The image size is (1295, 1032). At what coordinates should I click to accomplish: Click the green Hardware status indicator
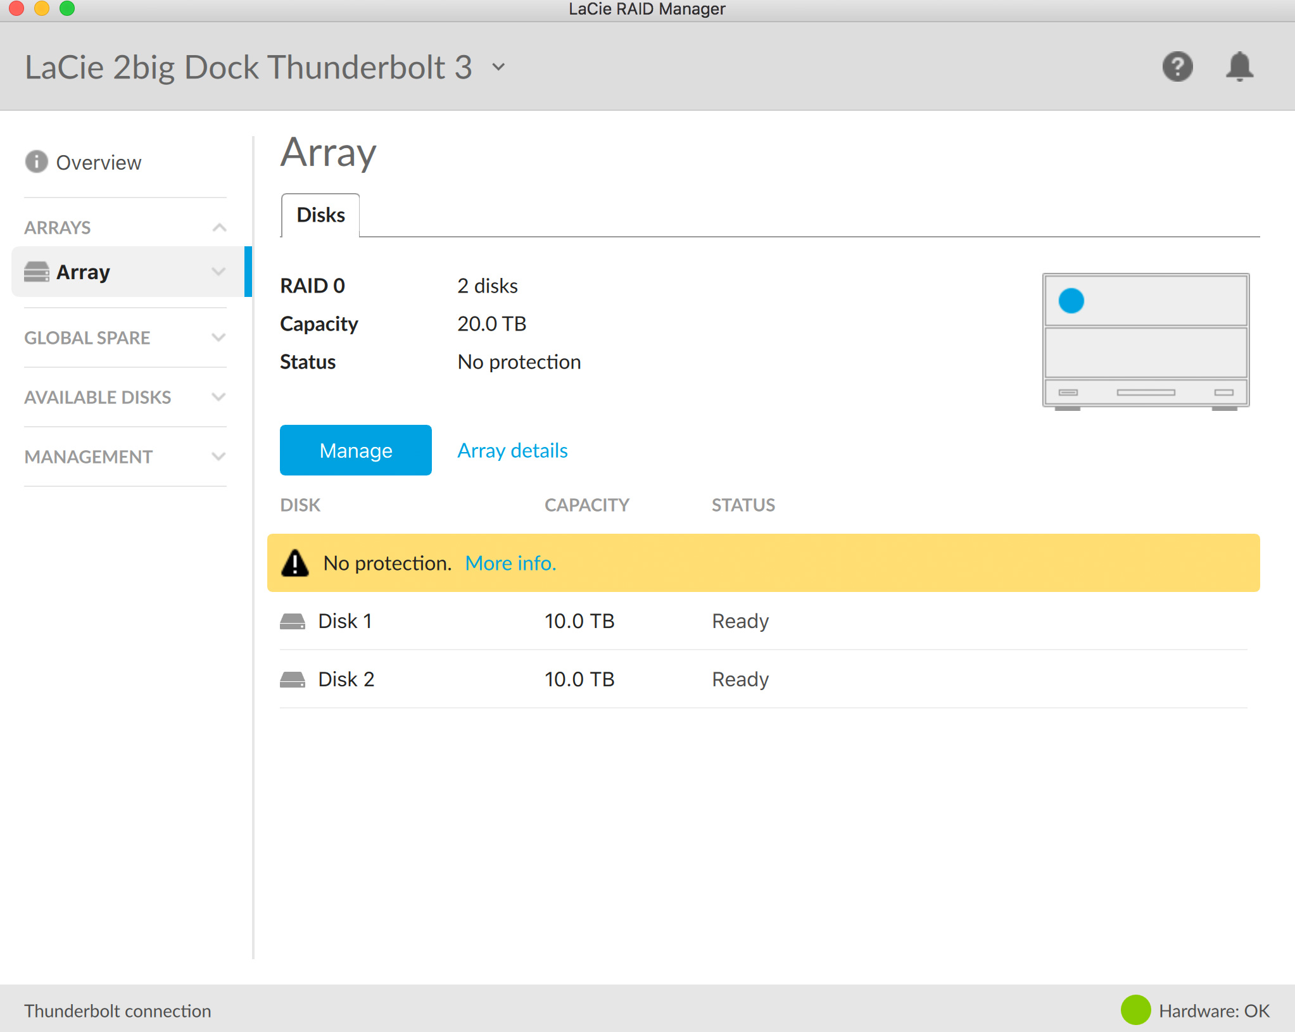1135,1010
